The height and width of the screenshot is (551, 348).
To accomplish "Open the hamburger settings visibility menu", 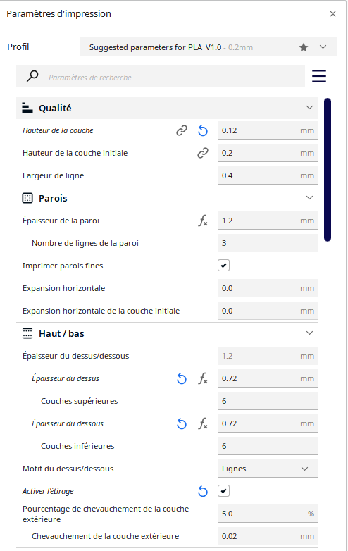I will point(319,76).
